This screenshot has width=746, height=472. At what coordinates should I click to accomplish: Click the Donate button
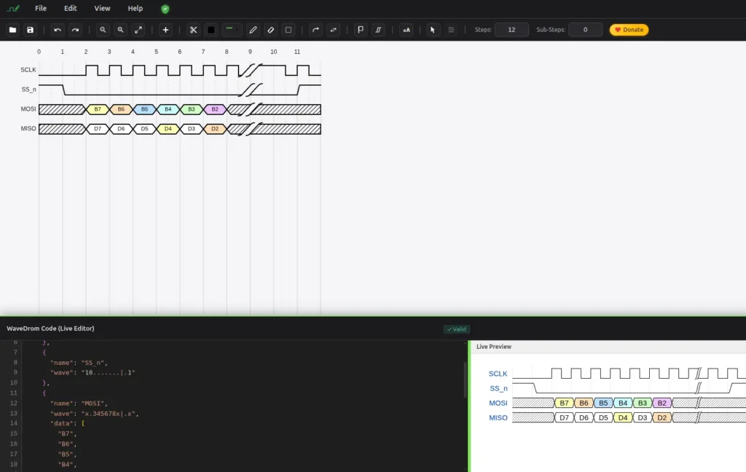pyautogui.click(x=629, y=30)
